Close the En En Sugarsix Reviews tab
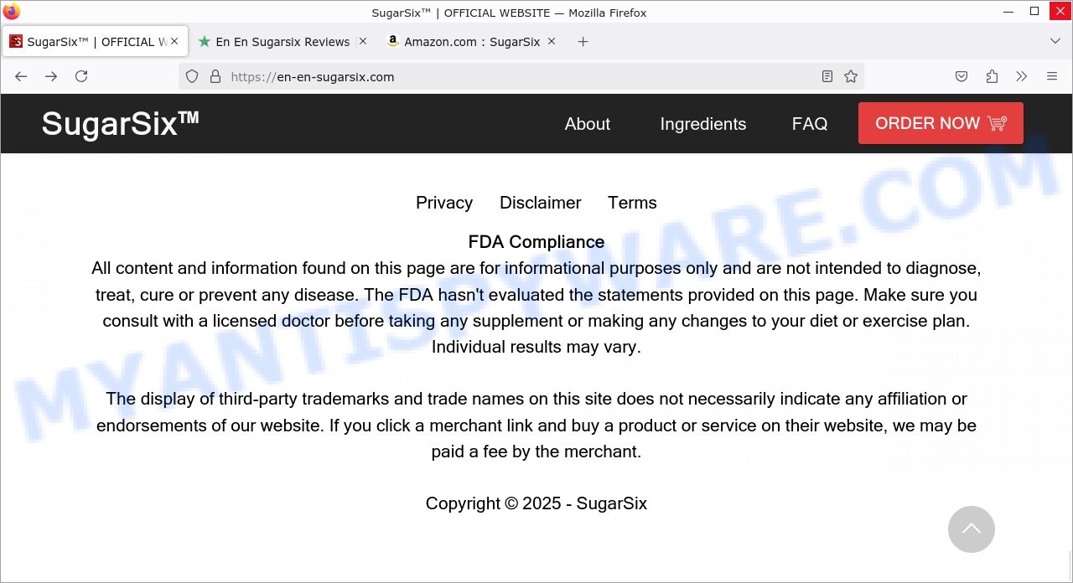The width and height of the screenshot is (1073, 583). pyautogui.click(x=363, y=41)
